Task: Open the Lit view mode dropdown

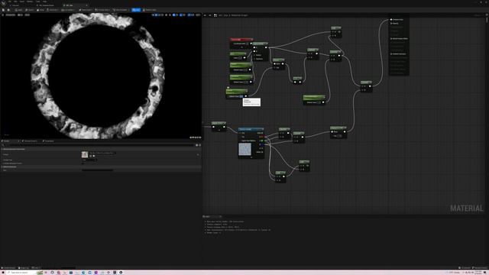Action: 21,15
